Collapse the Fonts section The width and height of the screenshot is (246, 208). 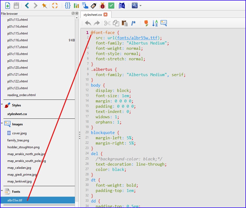pos(2,191)
